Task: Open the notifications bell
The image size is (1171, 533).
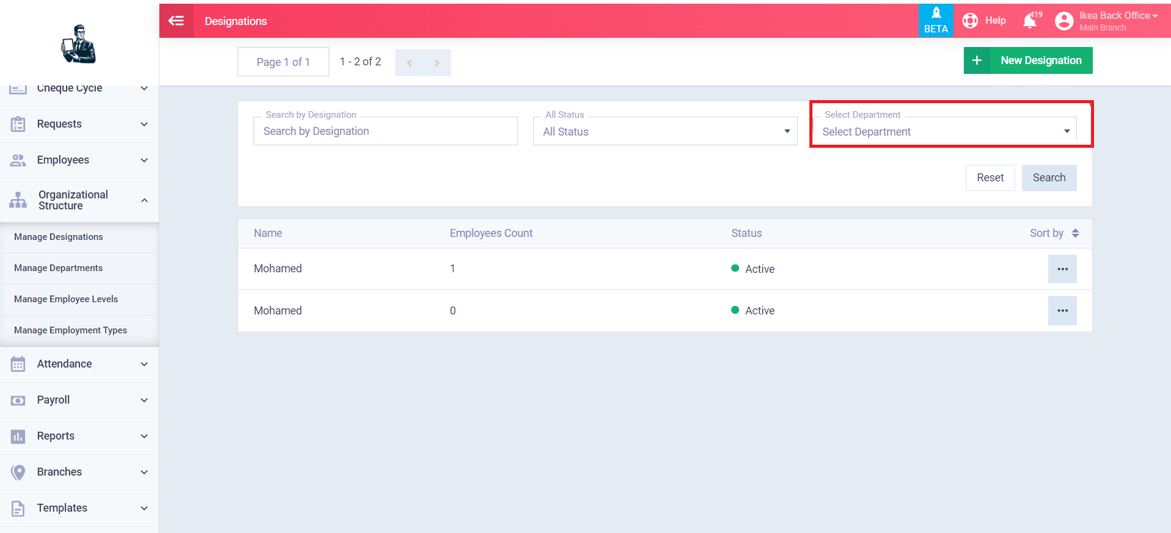Action: (x=1029, y=21)
